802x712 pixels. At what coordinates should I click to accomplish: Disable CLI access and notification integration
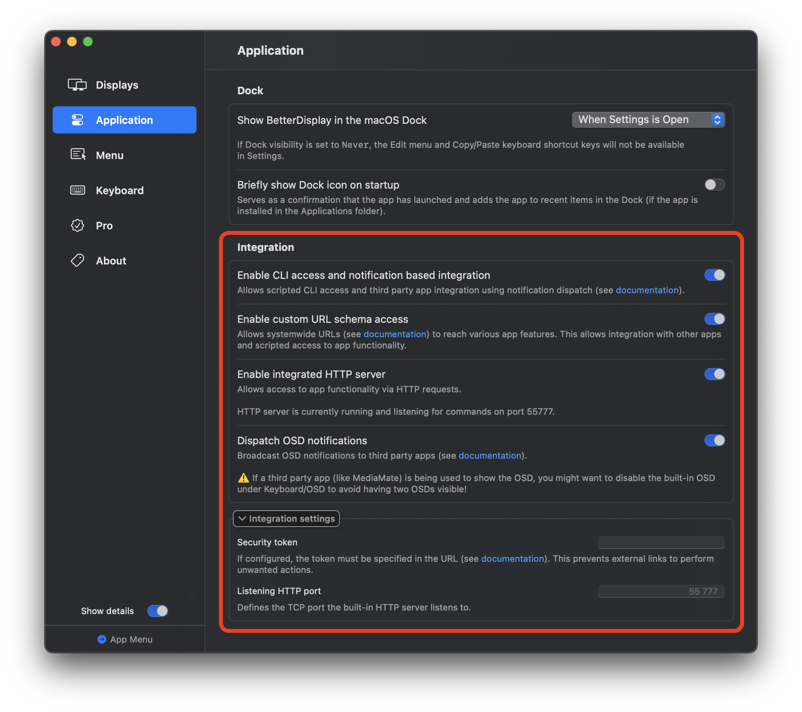pos(714,275)
